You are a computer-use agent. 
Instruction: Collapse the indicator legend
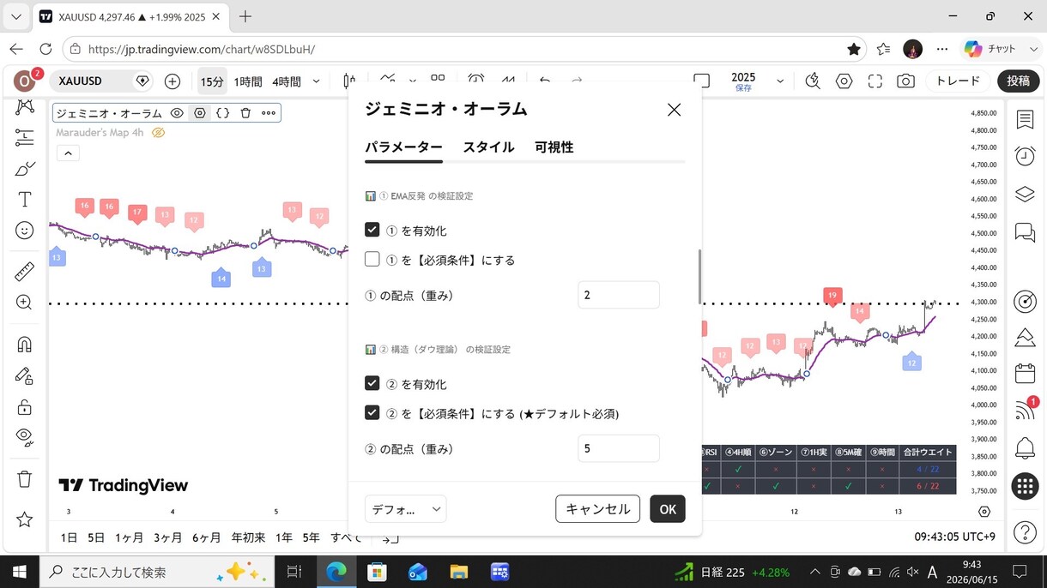pyautogui.click(x=68, y=153)
